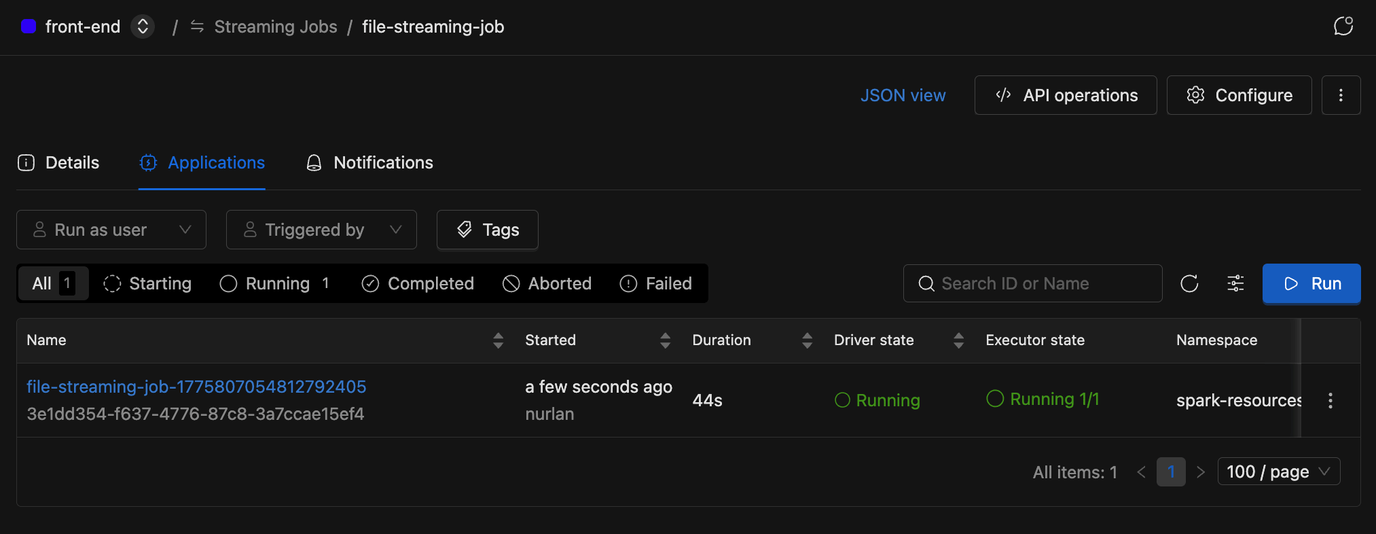Change the 100 / page size selector

(x=1278, y=471)
